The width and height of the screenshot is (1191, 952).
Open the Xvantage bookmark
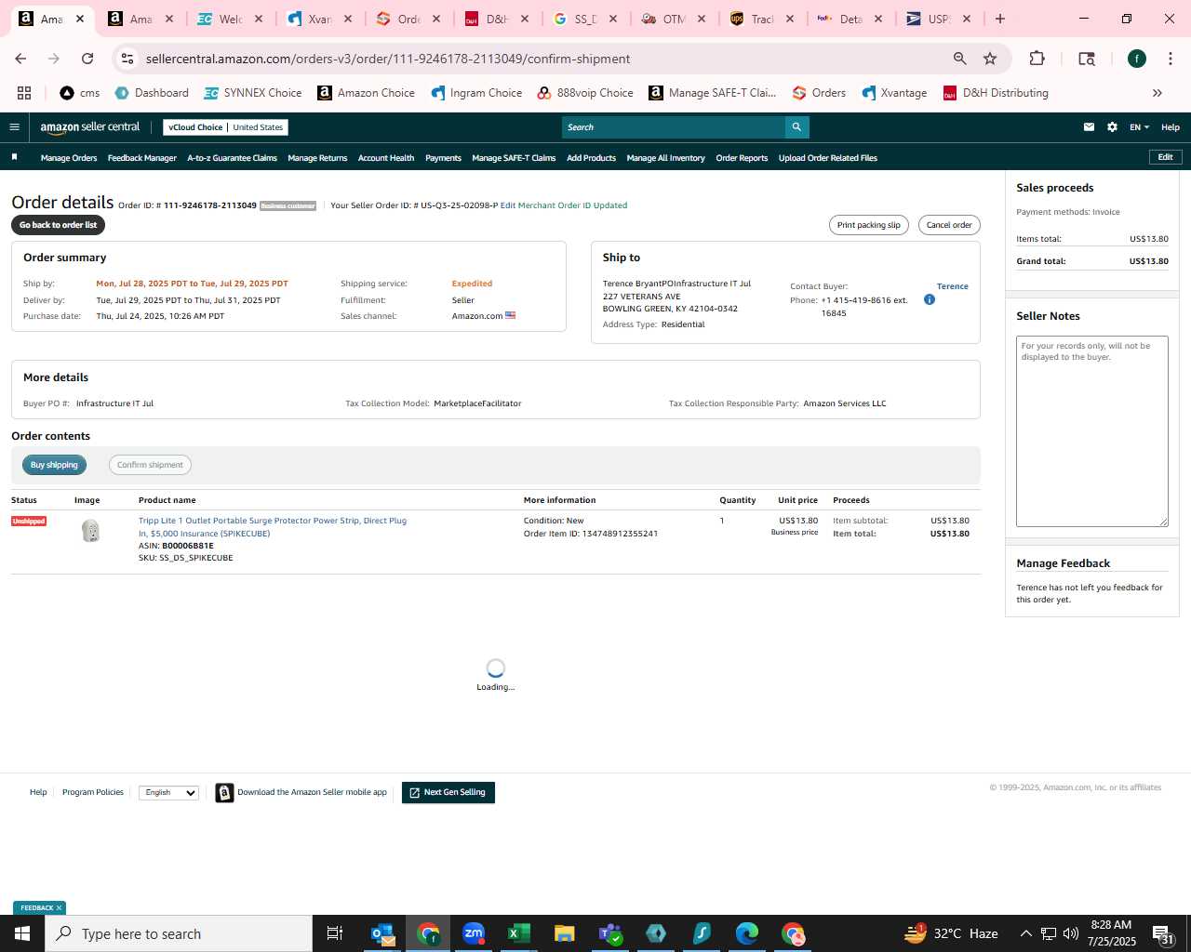pyautogui.click(x=894, y=93)
